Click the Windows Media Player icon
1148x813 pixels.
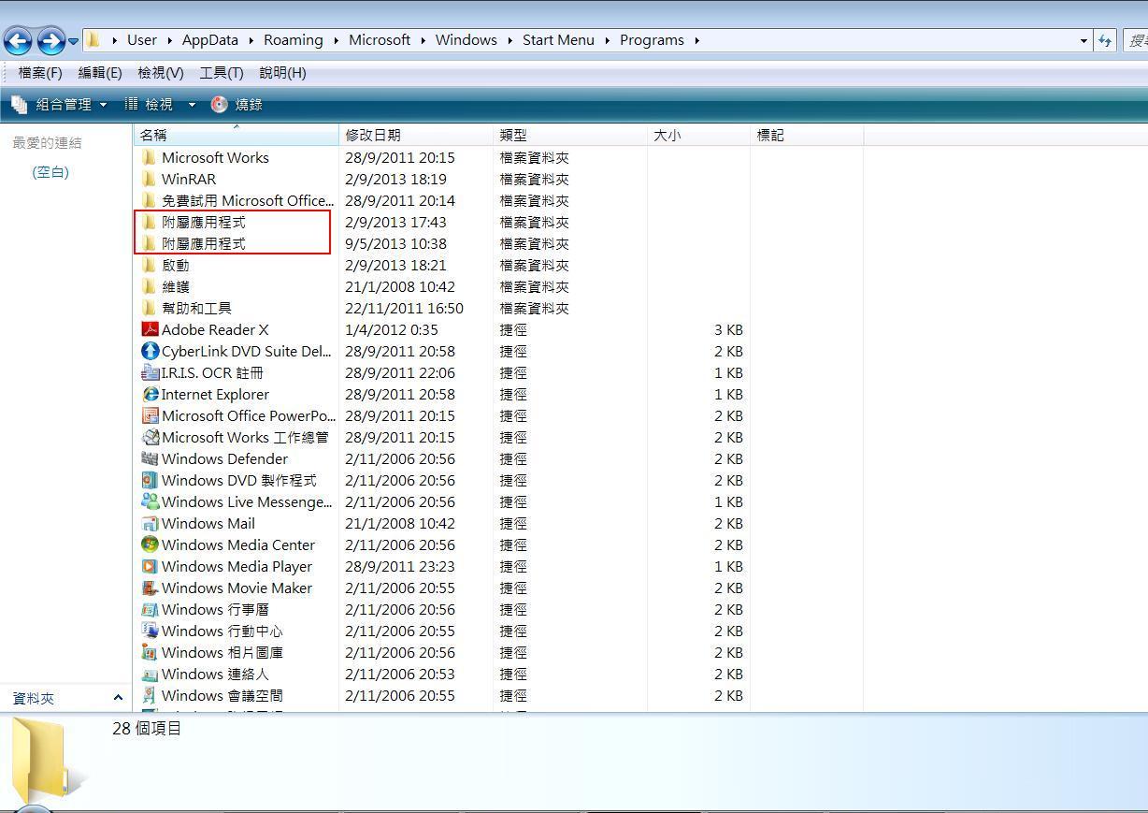[150, 566]
